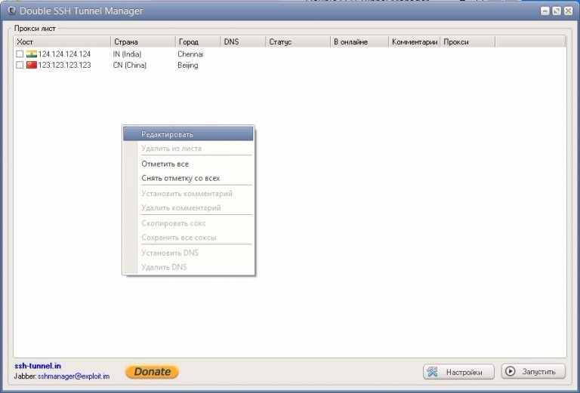Screen dimensions: 580x393
Task: Click the Статус column header
Action: (x=298, y=41)
